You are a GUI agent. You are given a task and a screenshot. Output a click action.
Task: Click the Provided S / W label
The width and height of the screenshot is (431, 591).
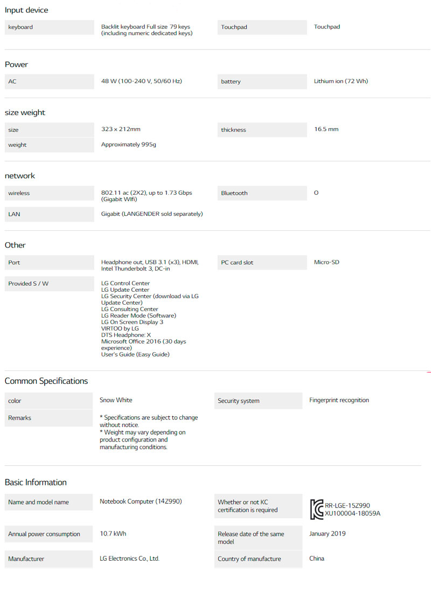click(49, 284)
